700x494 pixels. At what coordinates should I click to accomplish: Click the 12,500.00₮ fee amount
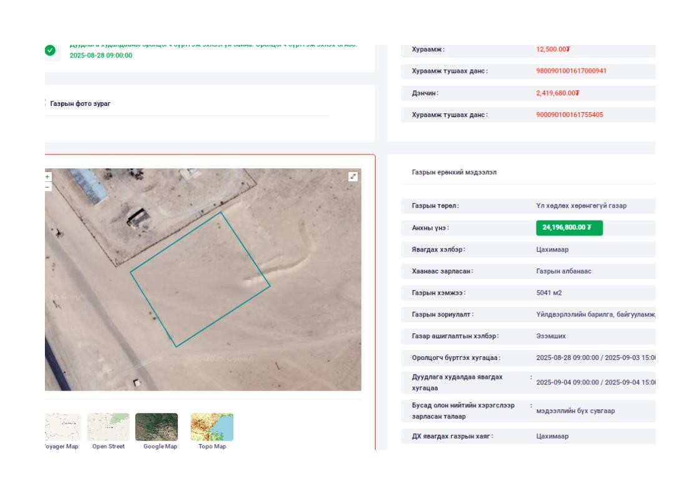(553, 49)
